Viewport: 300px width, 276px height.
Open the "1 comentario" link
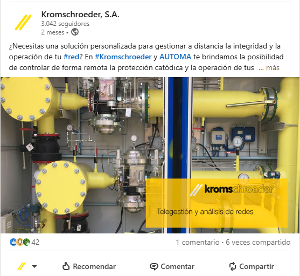click(198, 242)
